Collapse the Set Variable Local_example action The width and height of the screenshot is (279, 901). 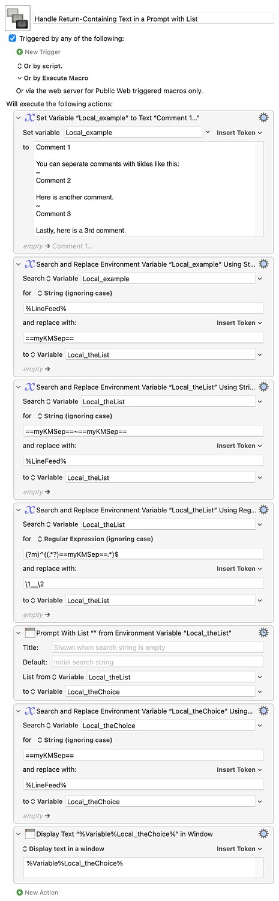click(19, 118)
